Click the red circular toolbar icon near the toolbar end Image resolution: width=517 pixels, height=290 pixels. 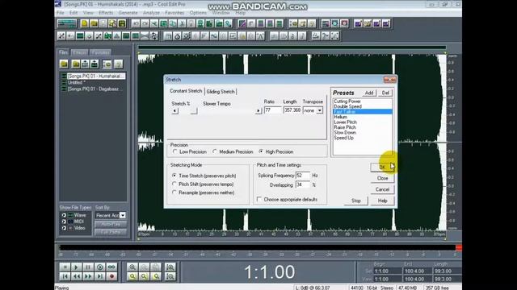pos(344,23)
